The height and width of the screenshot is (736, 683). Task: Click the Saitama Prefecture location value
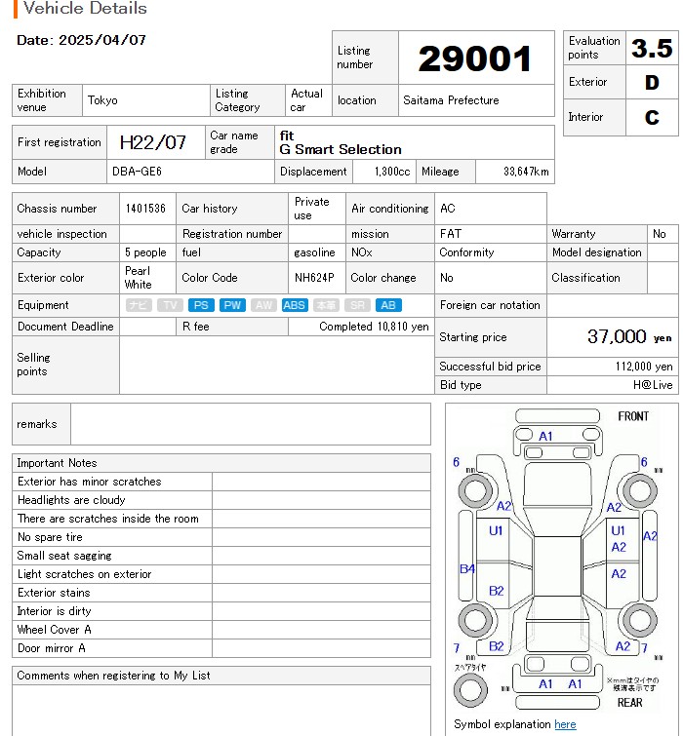coord(451,100)
